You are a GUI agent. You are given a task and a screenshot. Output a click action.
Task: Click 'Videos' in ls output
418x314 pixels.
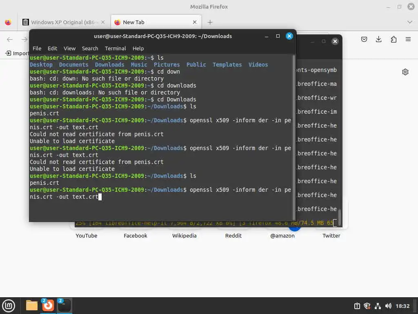258,65
